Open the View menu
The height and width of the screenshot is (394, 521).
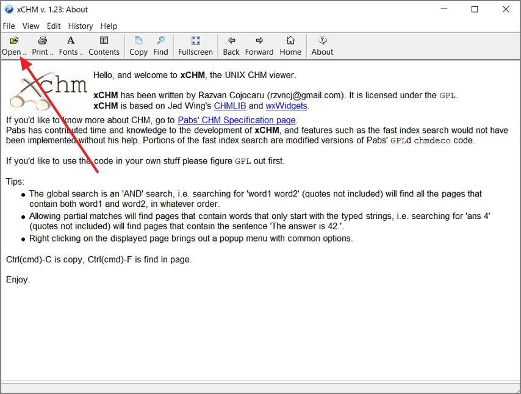coord(31,26)
